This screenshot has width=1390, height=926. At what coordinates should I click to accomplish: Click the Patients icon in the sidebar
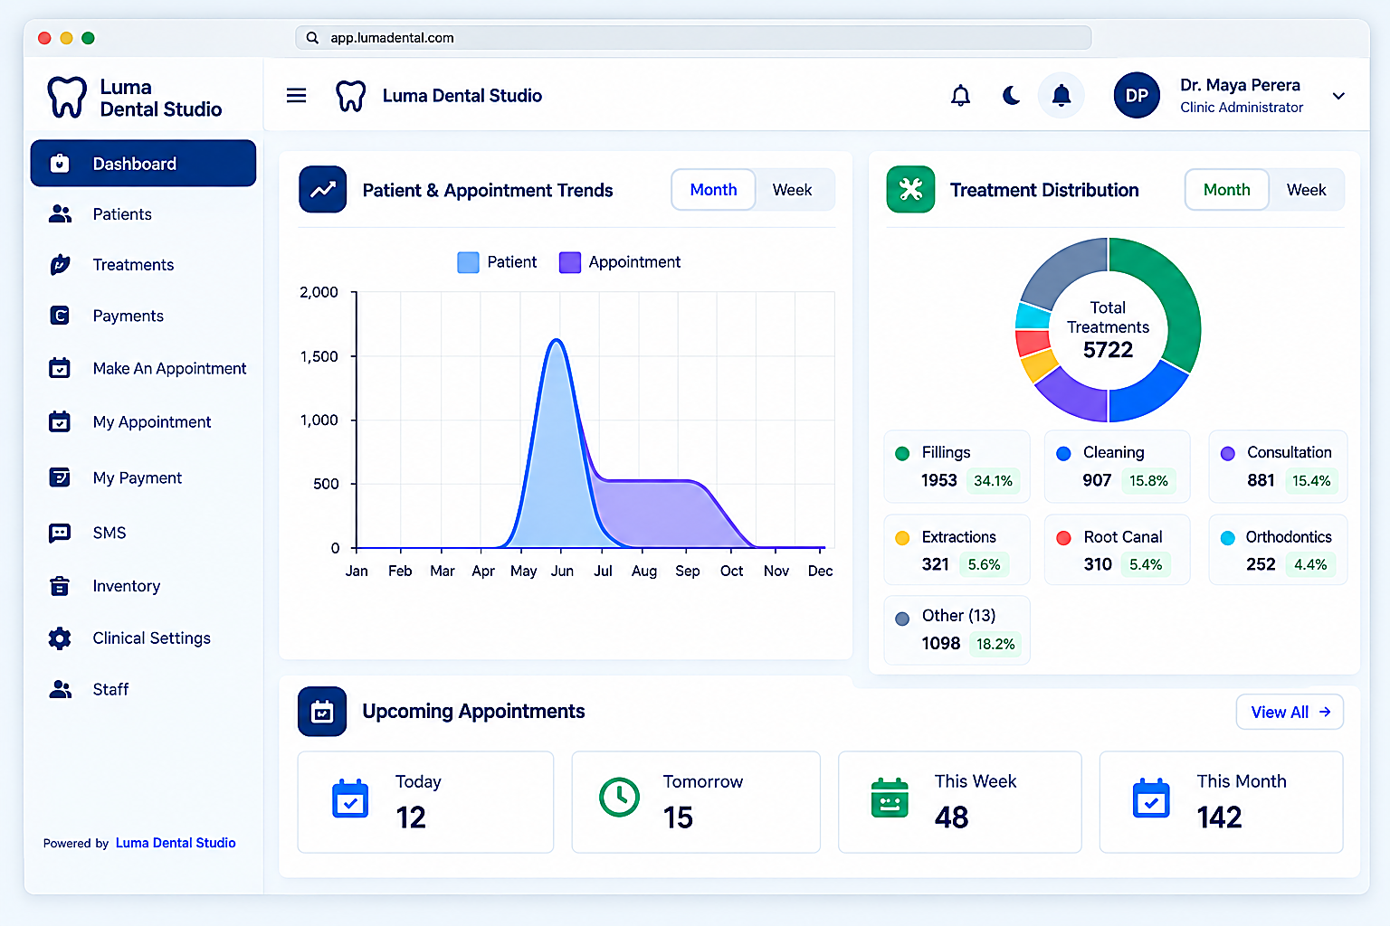click(x=60, y=214)
